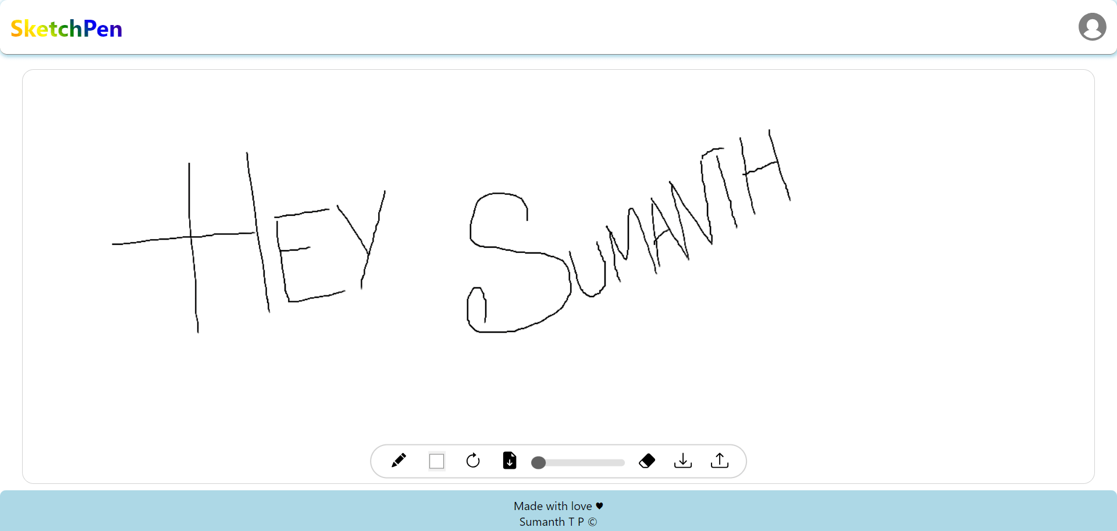This screenshot has height=531, width=1117.
Task: Open the user profile avatar
Action: 1092,27
